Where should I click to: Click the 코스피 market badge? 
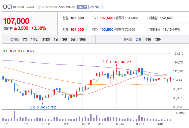pos(31,7)
